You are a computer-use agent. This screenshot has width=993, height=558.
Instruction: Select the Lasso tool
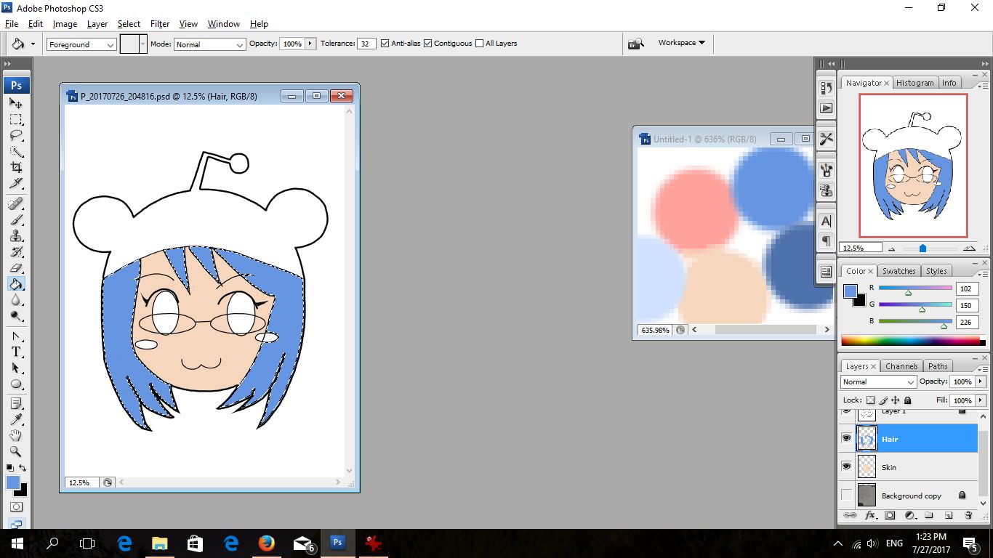click(x=15, y=135)
